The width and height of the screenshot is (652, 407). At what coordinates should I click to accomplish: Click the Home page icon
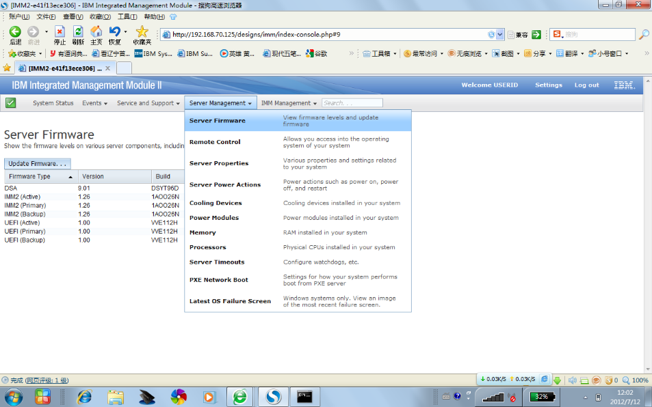96,32
